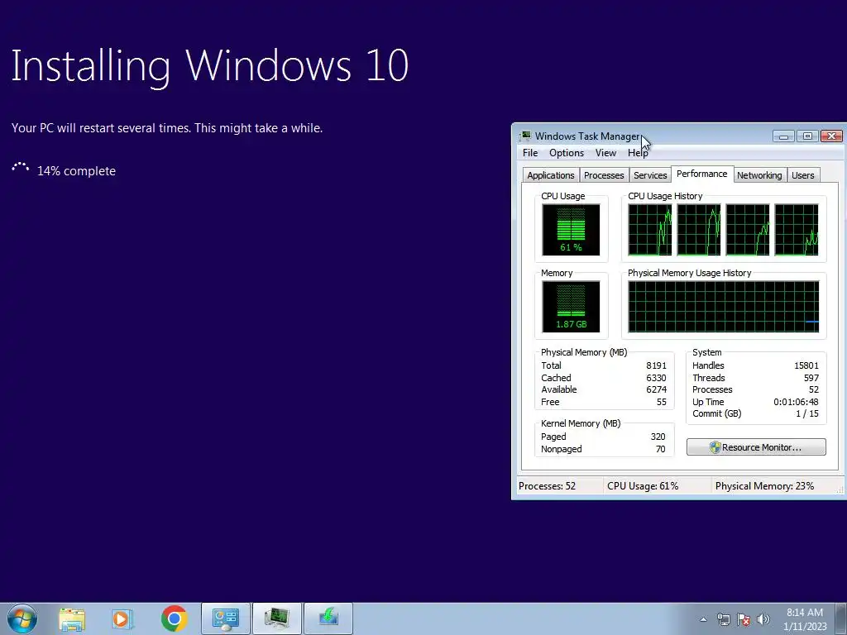The height and width of the screenshot is (635, 847).
Task: Open the Windows Start menu orb
Action: (22, 618)
